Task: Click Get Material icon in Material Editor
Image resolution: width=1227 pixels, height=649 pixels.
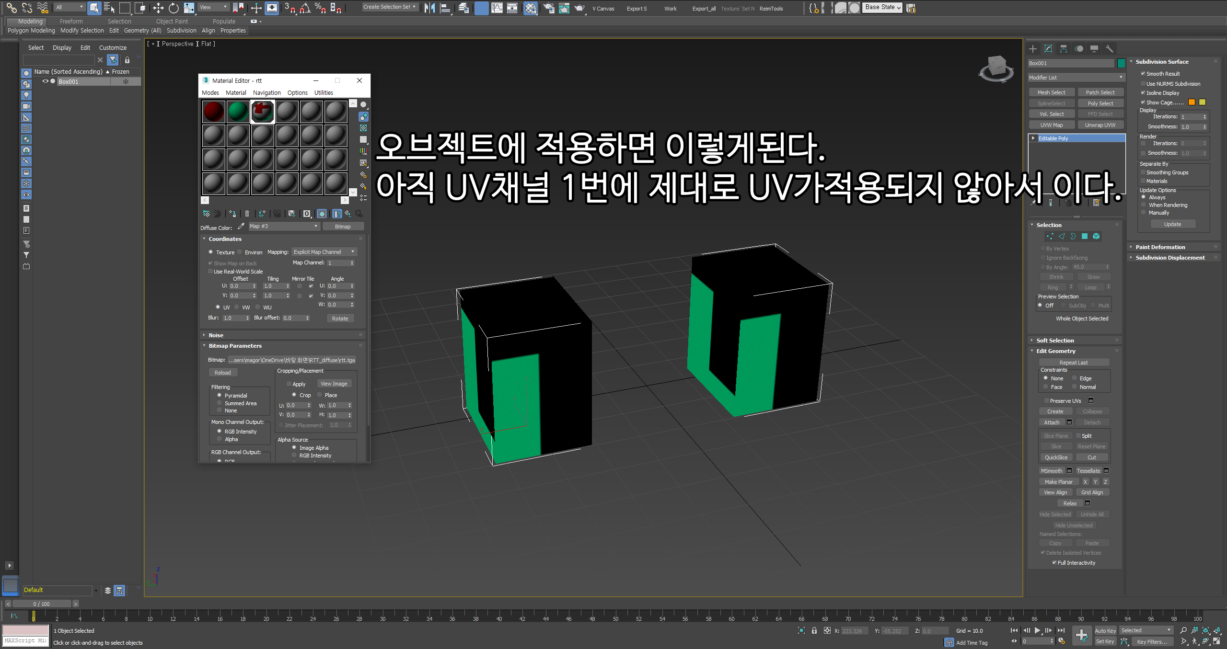Action: click(207, 214)
